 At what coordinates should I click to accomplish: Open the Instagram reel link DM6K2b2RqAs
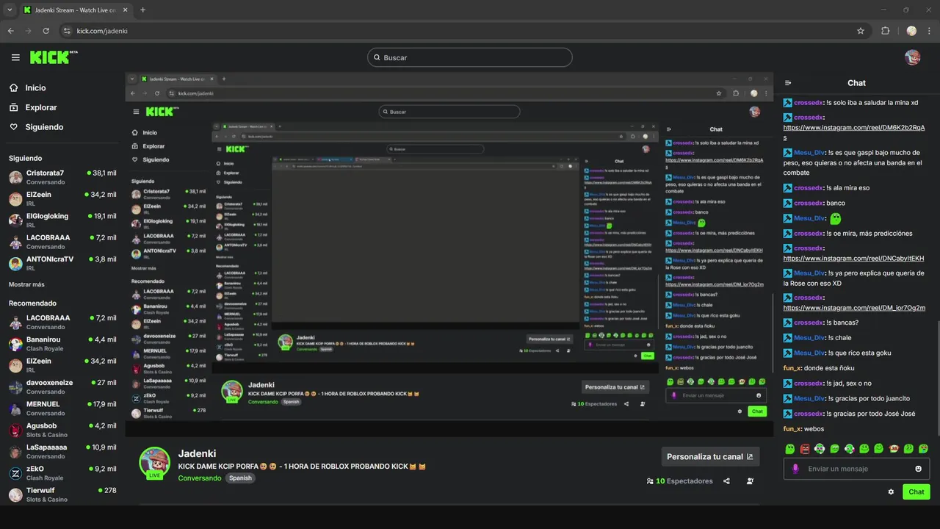click(854, 132)
